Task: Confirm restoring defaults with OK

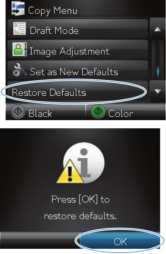Action: pos(120,241)
